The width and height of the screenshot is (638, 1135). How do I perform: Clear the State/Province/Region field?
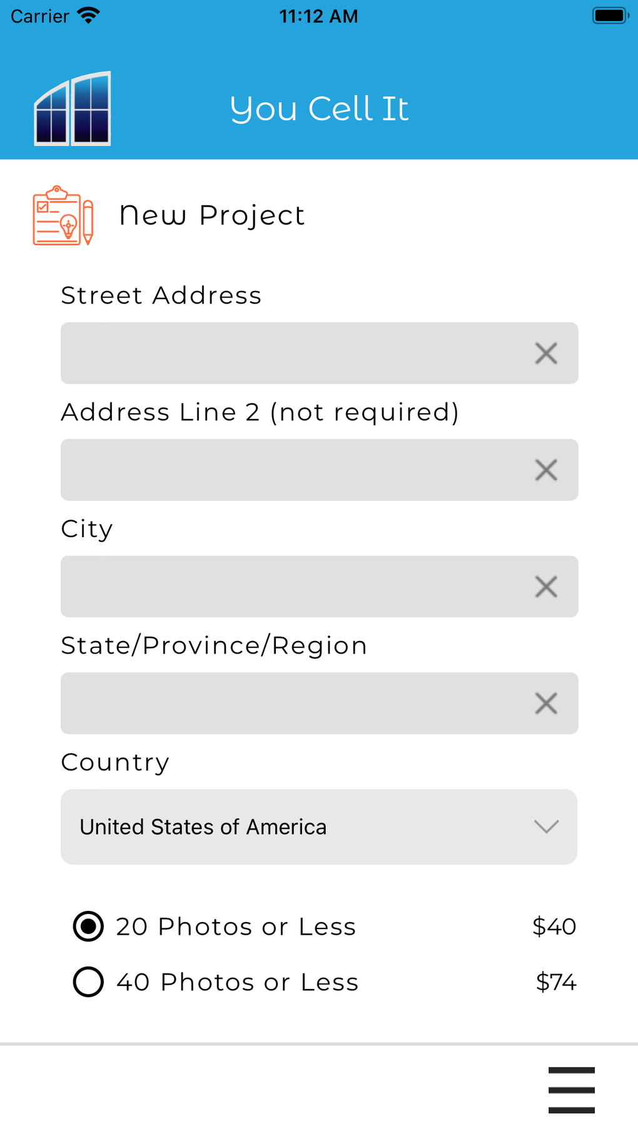pyautogui.click(x=546, y=704)
